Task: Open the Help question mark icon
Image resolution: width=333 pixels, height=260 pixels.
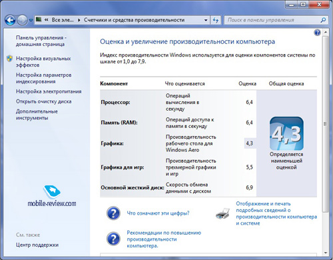Action: click(x=317, y=33)
